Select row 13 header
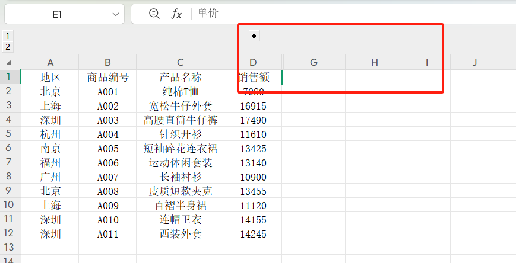Viewport: 516px width, 263px height. (9, 248)
